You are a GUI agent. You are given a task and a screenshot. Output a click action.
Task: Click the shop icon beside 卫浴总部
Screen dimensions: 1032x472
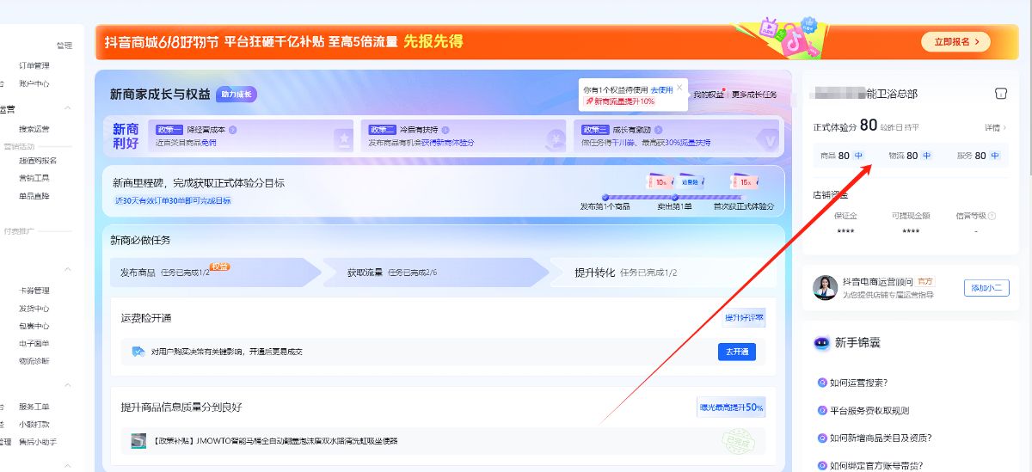pos(1000,94)
